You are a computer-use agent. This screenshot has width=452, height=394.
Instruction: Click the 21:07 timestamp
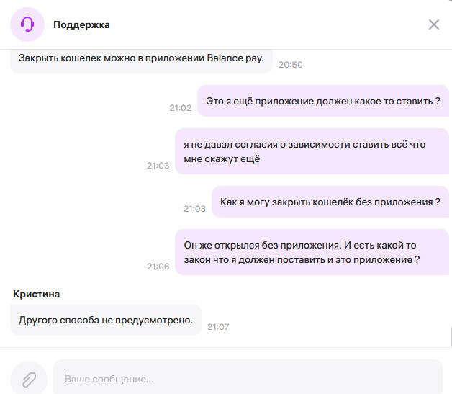[x=218, y=327]
